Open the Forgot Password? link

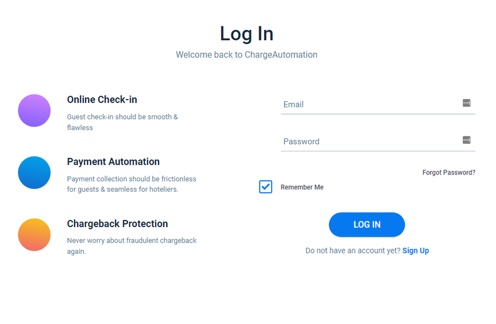(x=448, y=173)
